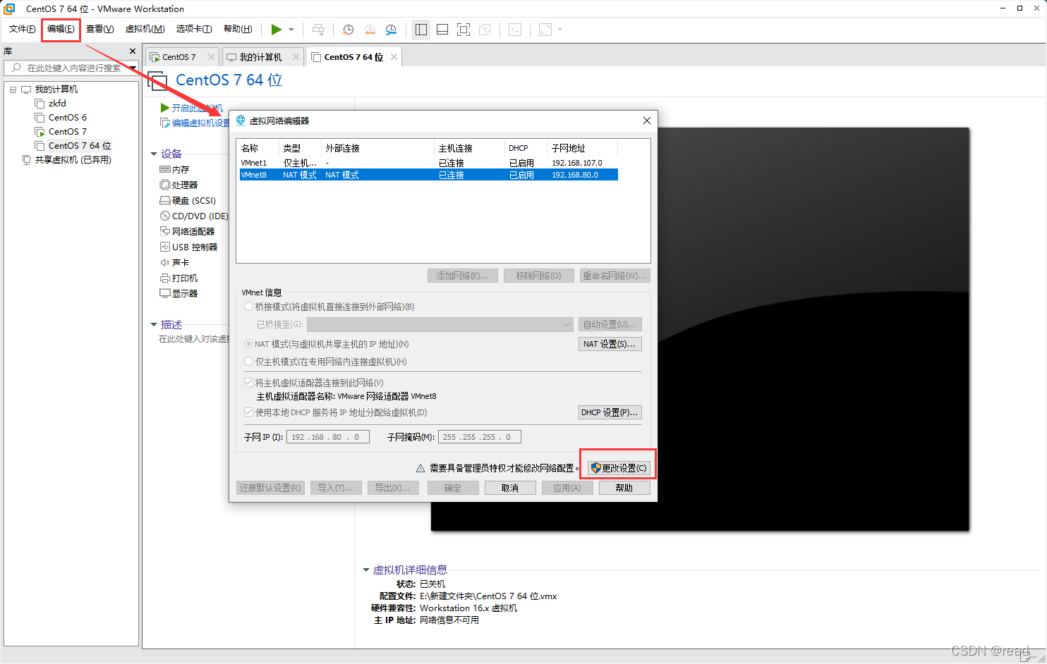Switch to the CentOS 7 tab

pyautogui.click(x=179, y=57)
